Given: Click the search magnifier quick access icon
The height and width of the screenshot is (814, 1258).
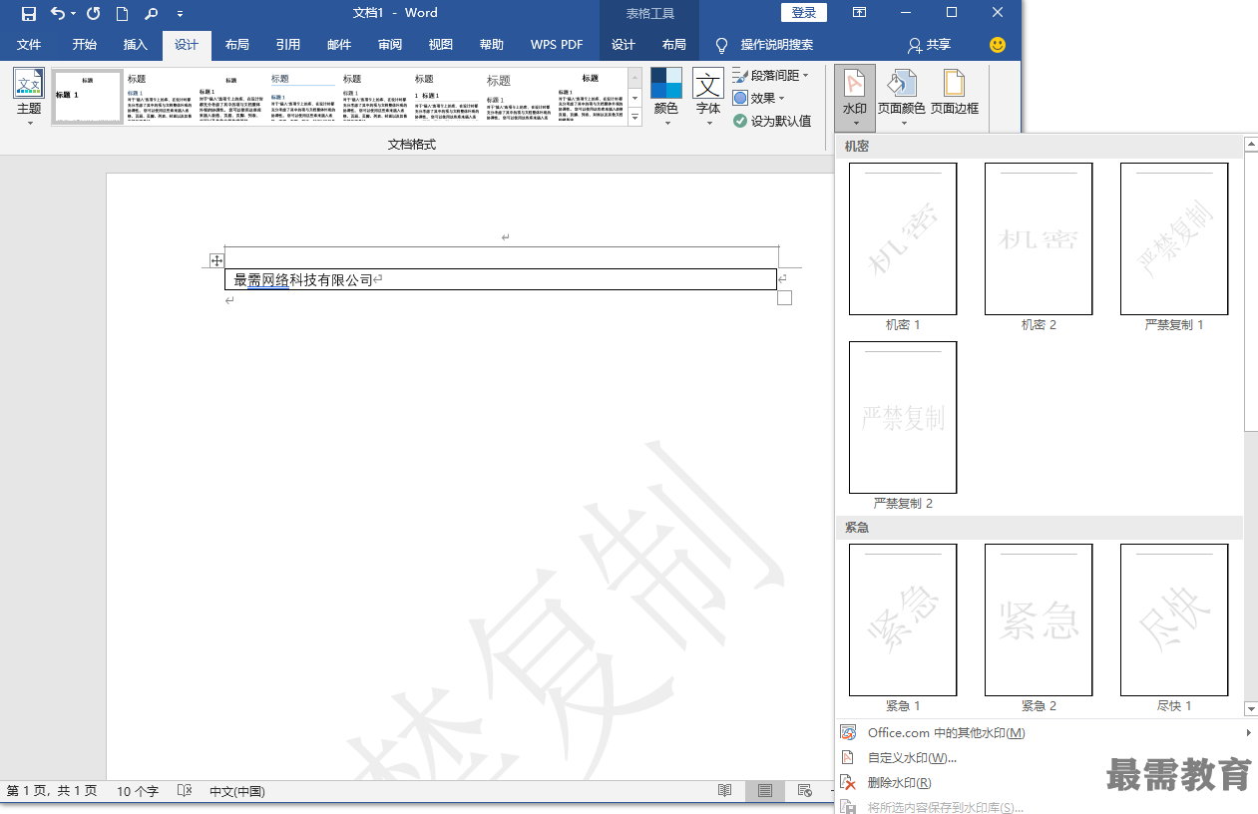Looking at the screenshot, I should pyautogui.click(x=151, y=13).
